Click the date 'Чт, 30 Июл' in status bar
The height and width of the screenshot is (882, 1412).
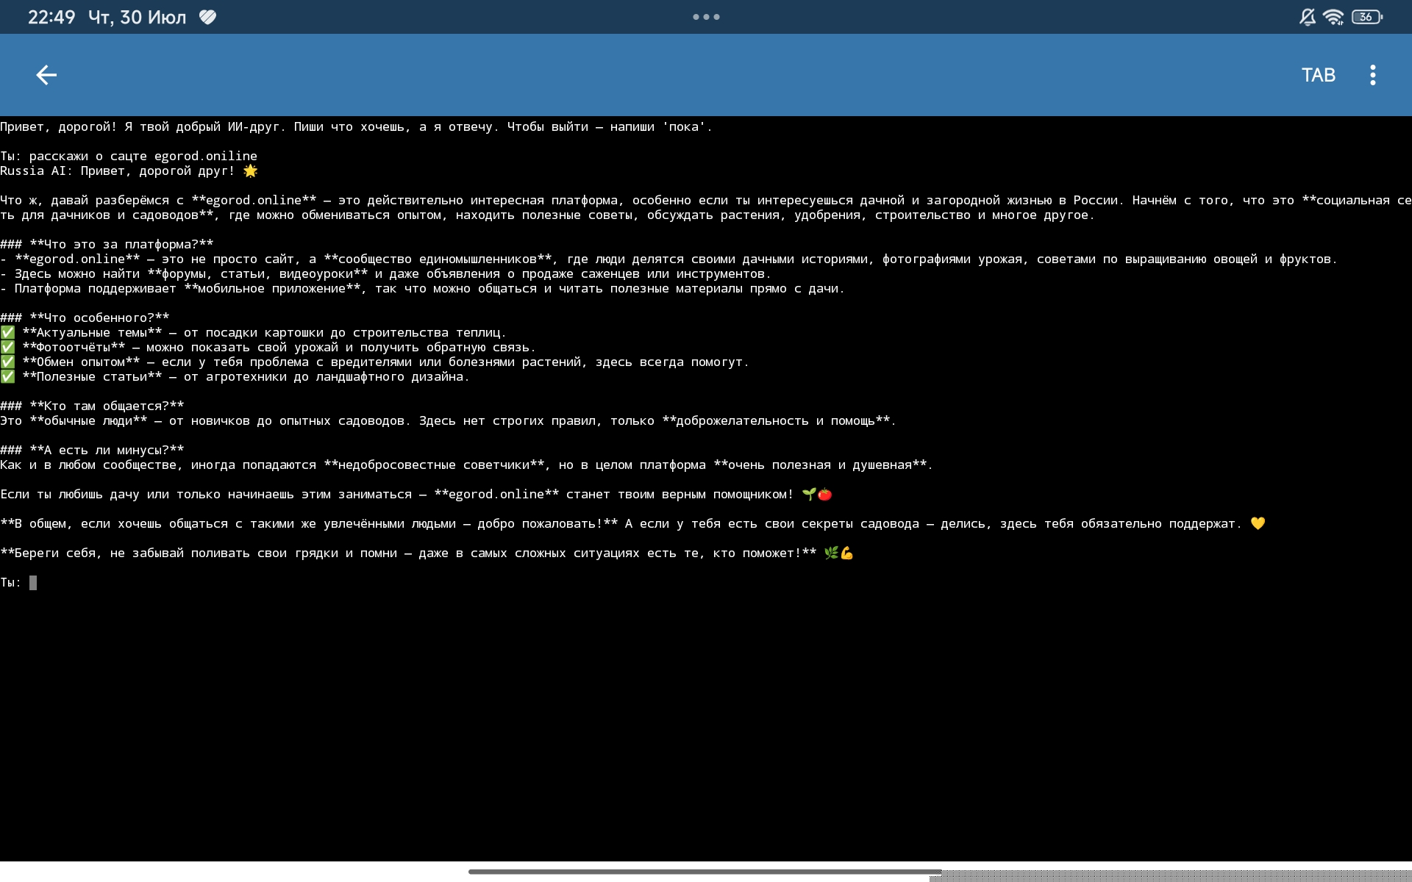click(137, 17)
